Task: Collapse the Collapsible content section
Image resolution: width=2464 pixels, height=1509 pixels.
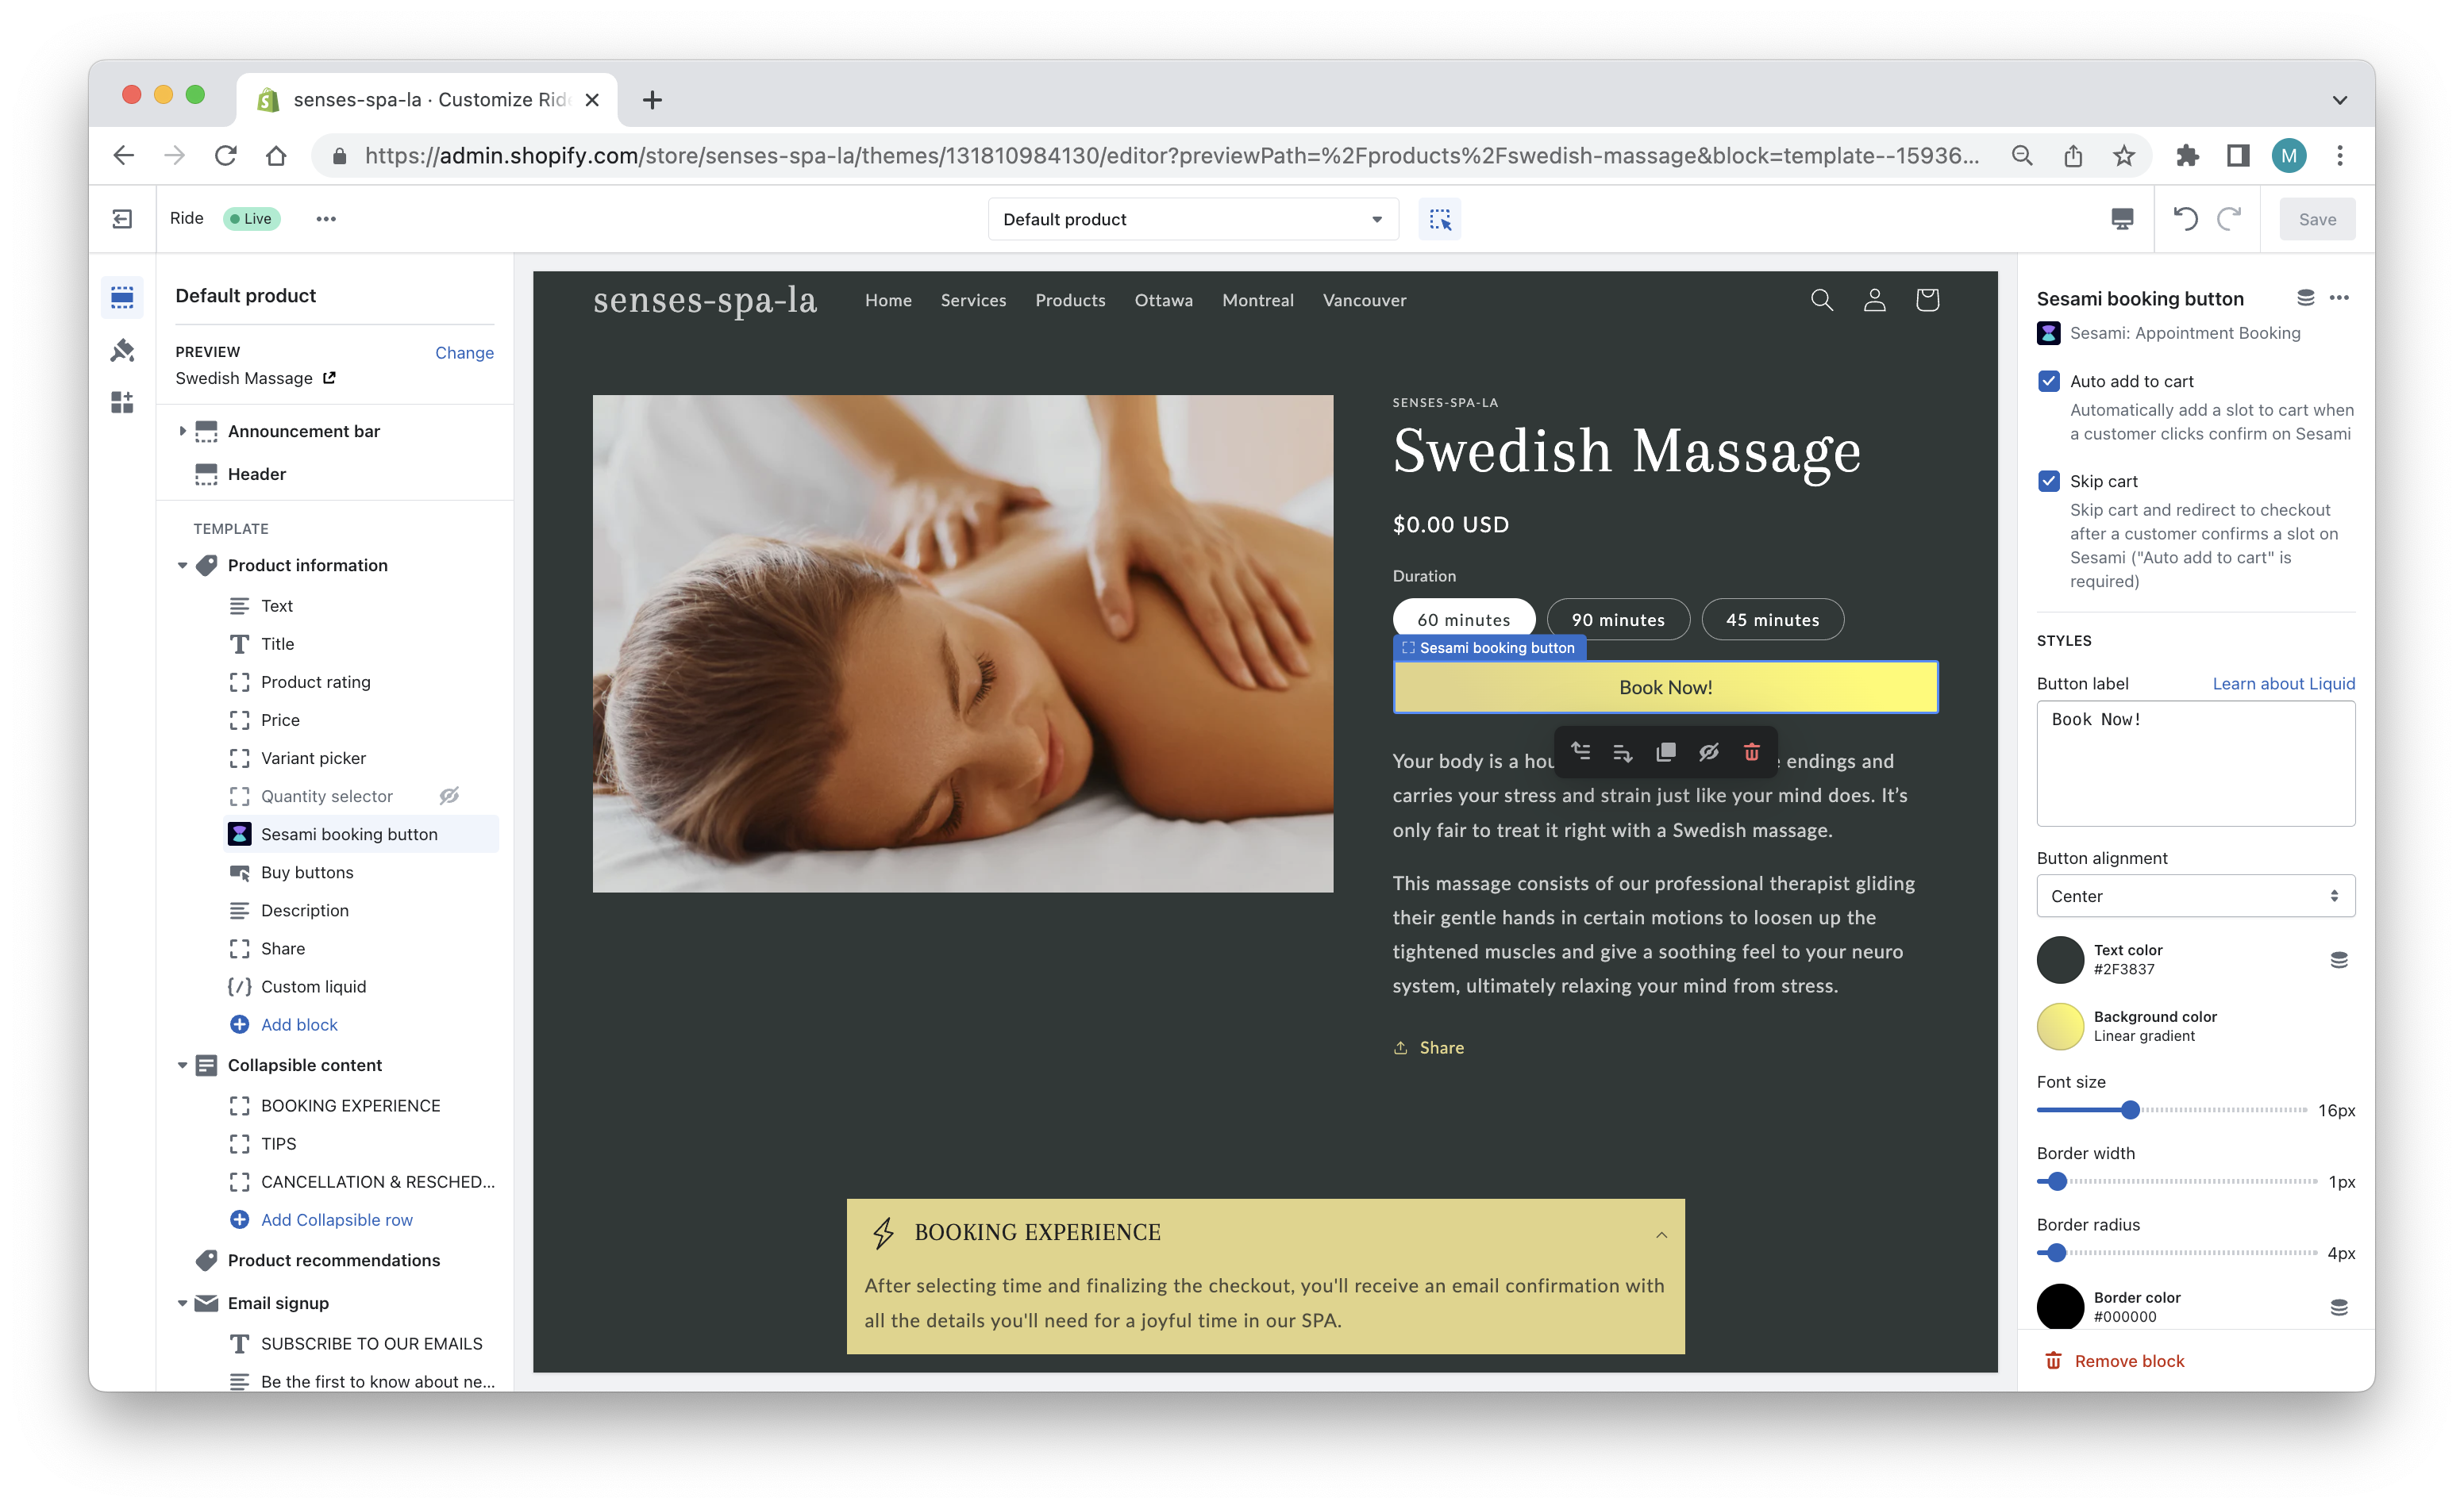Action: [x=182, y=1064]
